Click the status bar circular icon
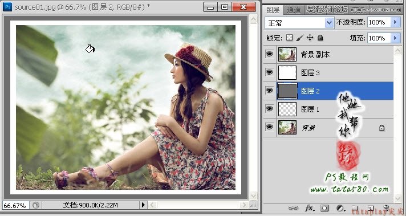 point(35,205)
